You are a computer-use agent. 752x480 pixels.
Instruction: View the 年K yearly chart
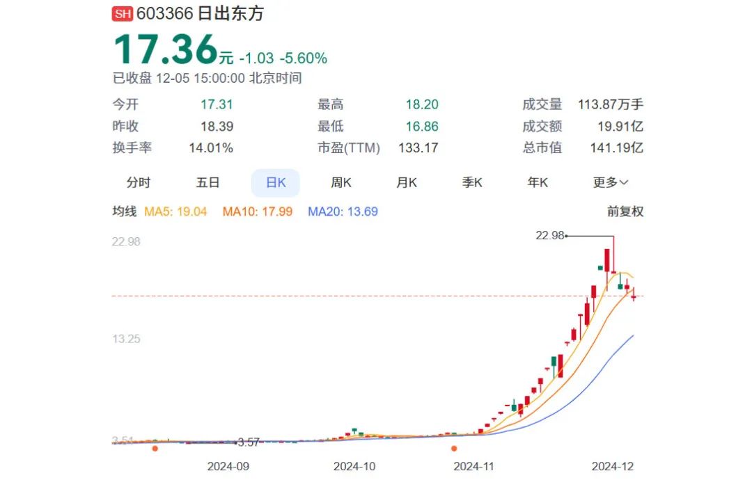[x=538, y=183]
